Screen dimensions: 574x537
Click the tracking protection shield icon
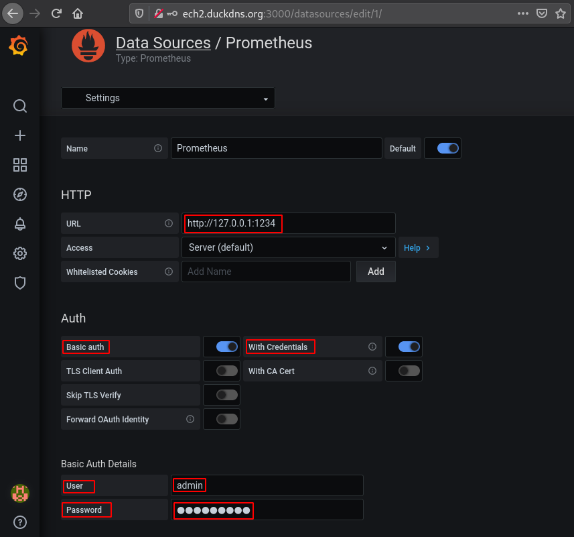(139, 14)
